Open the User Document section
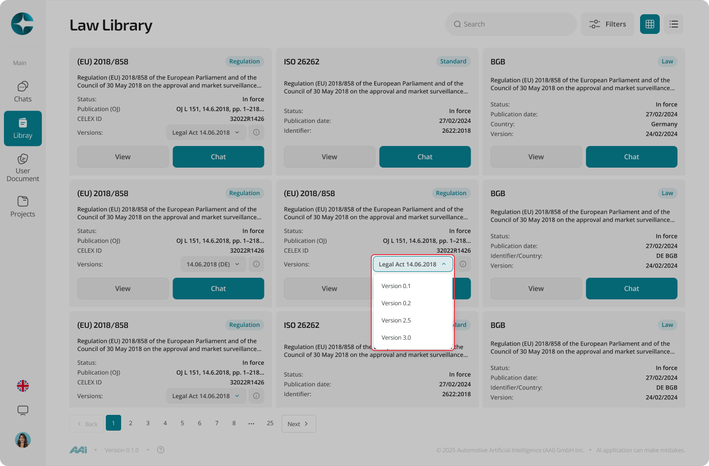709x466 pixels. 23,168
